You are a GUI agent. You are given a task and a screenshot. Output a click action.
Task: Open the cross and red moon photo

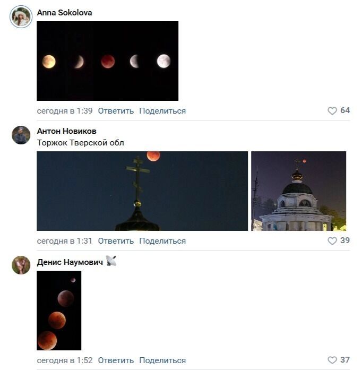click(x=142, y=191)
